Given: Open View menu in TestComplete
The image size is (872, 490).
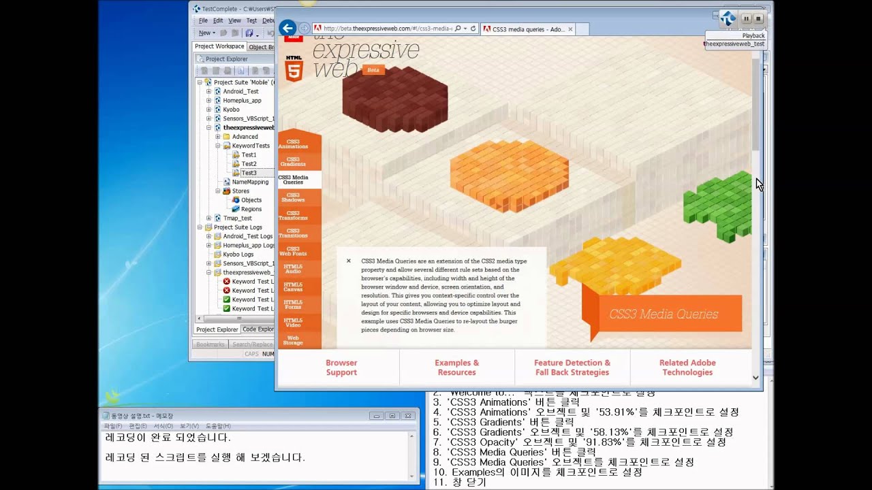Looking at the screenshot, I should point(234,20).
